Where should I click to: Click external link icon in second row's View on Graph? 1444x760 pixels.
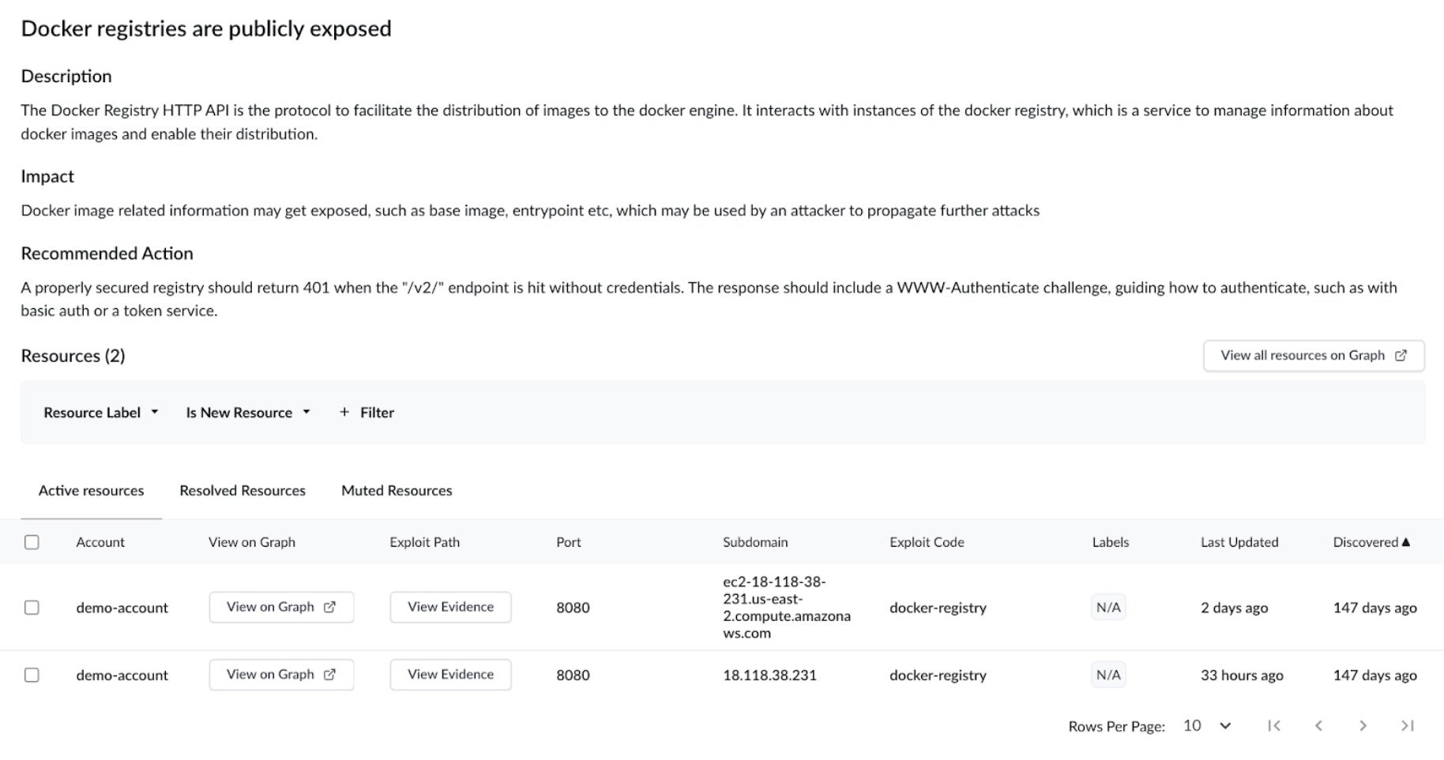point(330,675)
